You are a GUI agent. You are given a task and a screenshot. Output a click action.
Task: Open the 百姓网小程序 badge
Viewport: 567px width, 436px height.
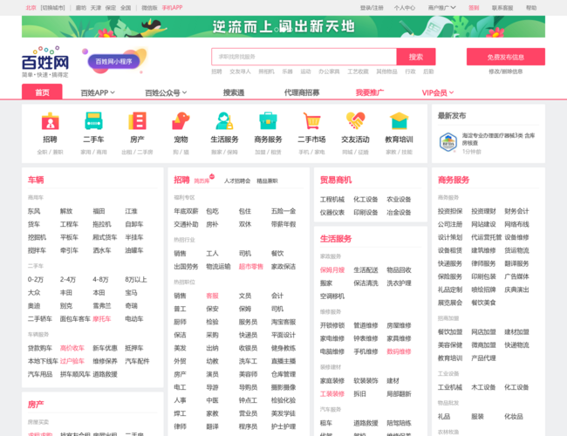click(114, 62)
